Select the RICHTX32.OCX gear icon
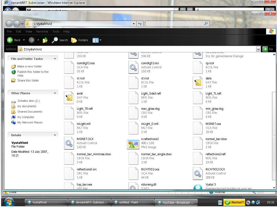This screenshot has height=208, width=277. (198, 174)
